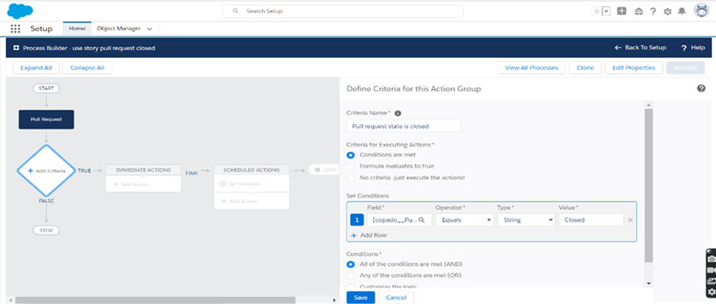Switch to the Home tab
Screen dimensions: 716x304
77,29
